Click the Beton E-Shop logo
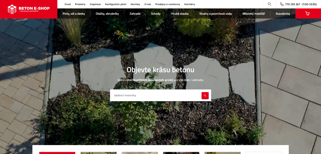321x154 pixels. [29, 9]
